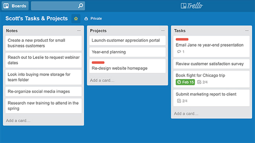Click checklist icon on Book flight card

199,82
